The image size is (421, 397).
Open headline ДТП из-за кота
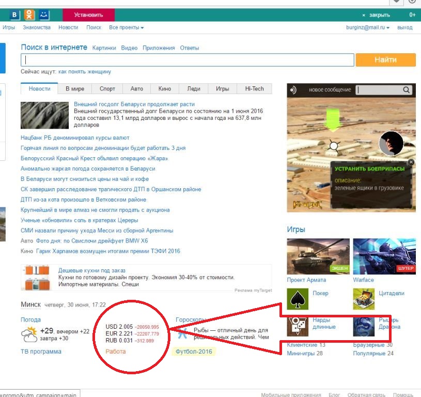click(x=84, y=200)
